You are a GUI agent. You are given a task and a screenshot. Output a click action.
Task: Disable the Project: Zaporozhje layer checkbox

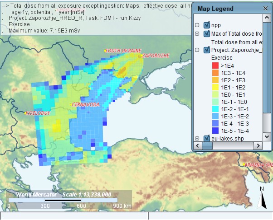pos(207,50)
